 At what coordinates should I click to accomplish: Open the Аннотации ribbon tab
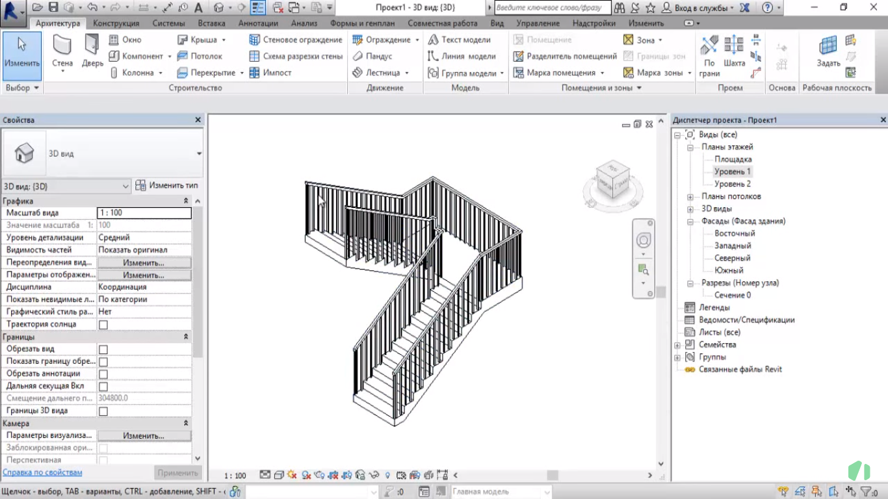point(258,23)
